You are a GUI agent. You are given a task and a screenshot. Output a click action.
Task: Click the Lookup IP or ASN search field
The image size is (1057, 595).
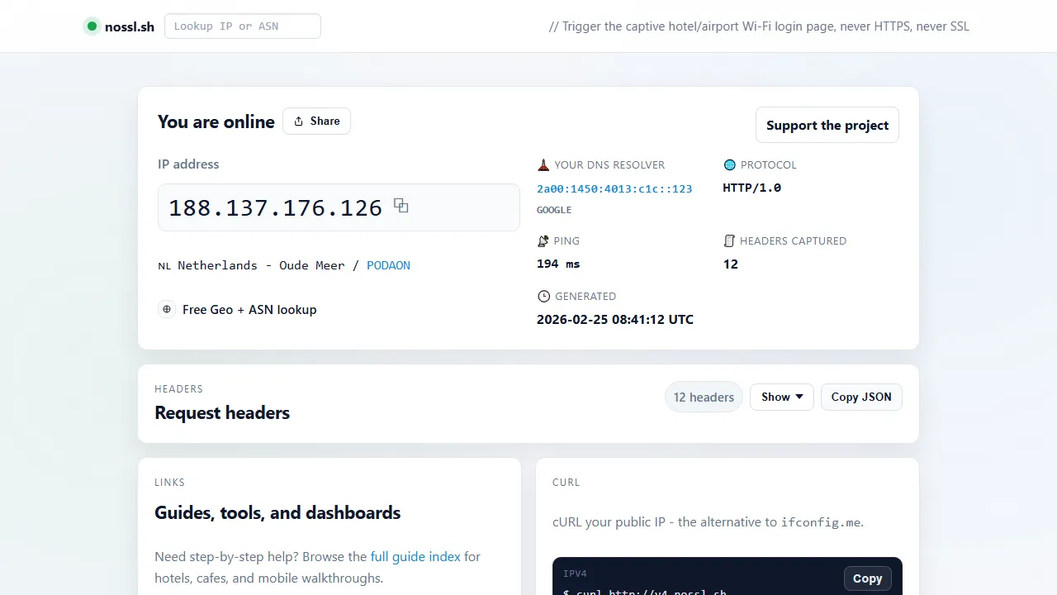tap(242, 26)
